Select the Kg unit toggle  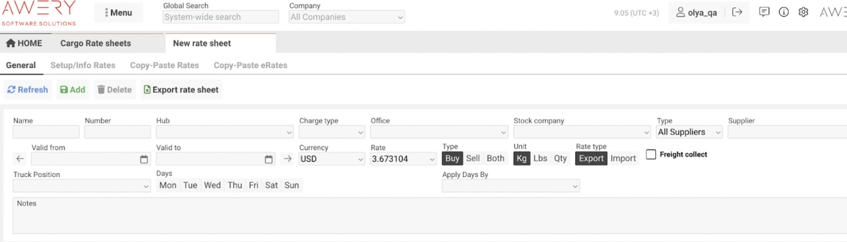click(x=521, y=158)
